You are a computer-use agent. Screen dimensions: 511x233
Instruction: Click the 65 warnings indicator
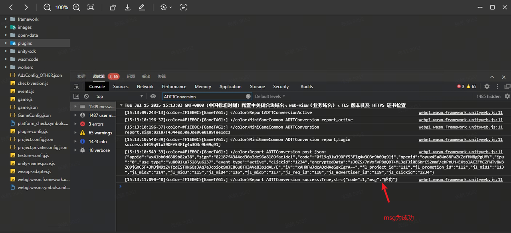(471, 86)
